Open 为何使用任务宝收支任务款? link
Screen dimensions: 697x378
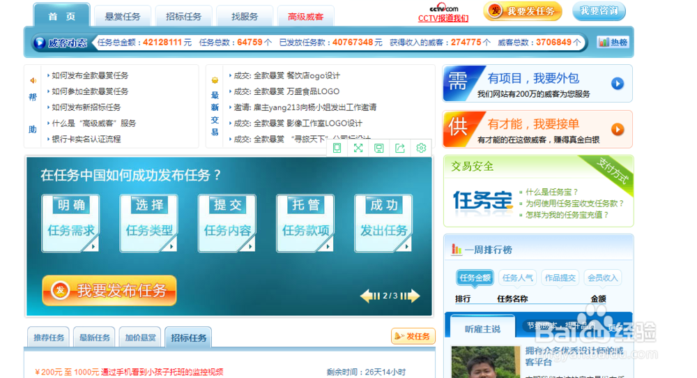pyautogui.click(x=575, y=203)
